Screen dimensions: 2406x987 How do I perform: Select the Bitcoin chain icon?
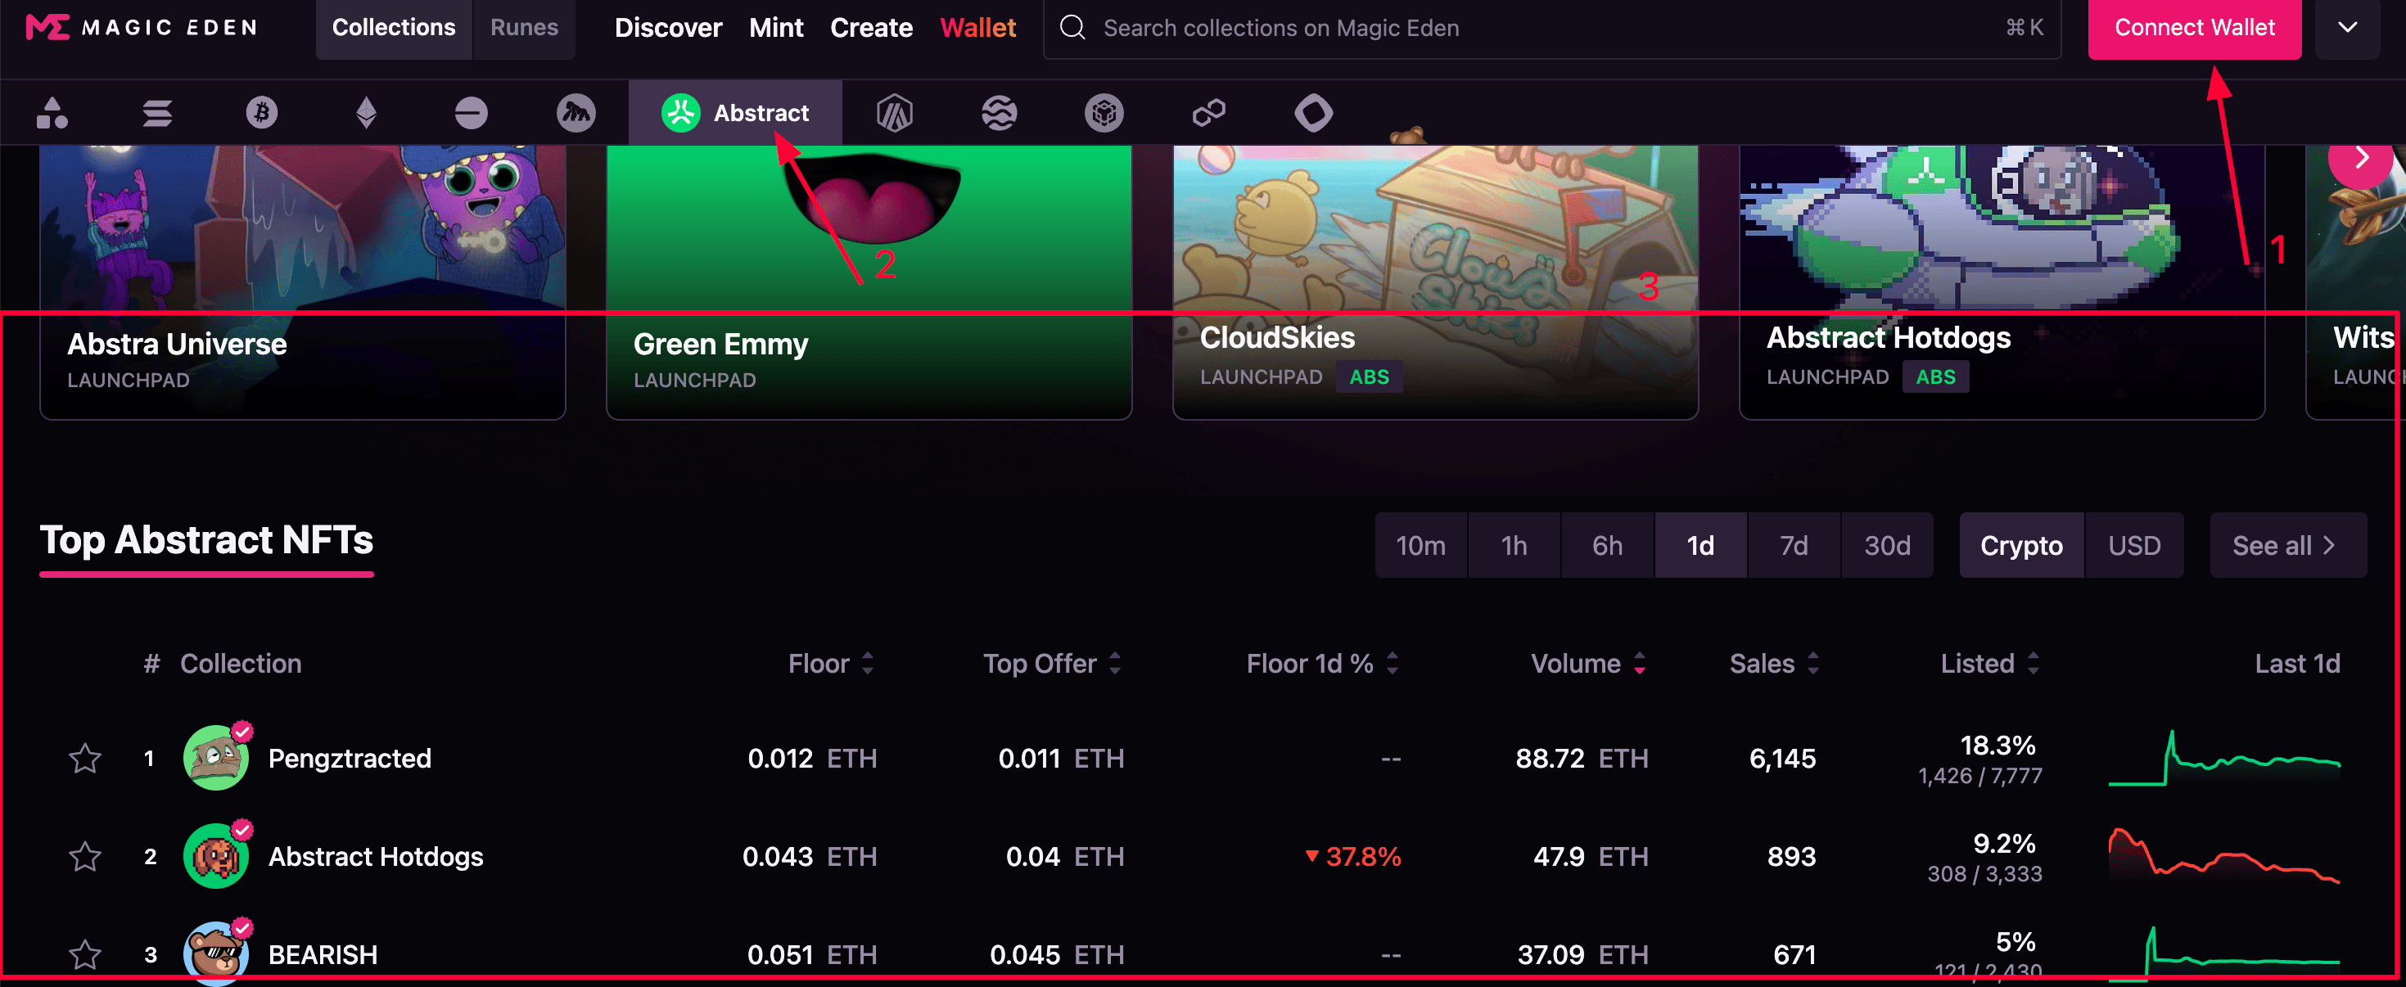click(261, 113)
